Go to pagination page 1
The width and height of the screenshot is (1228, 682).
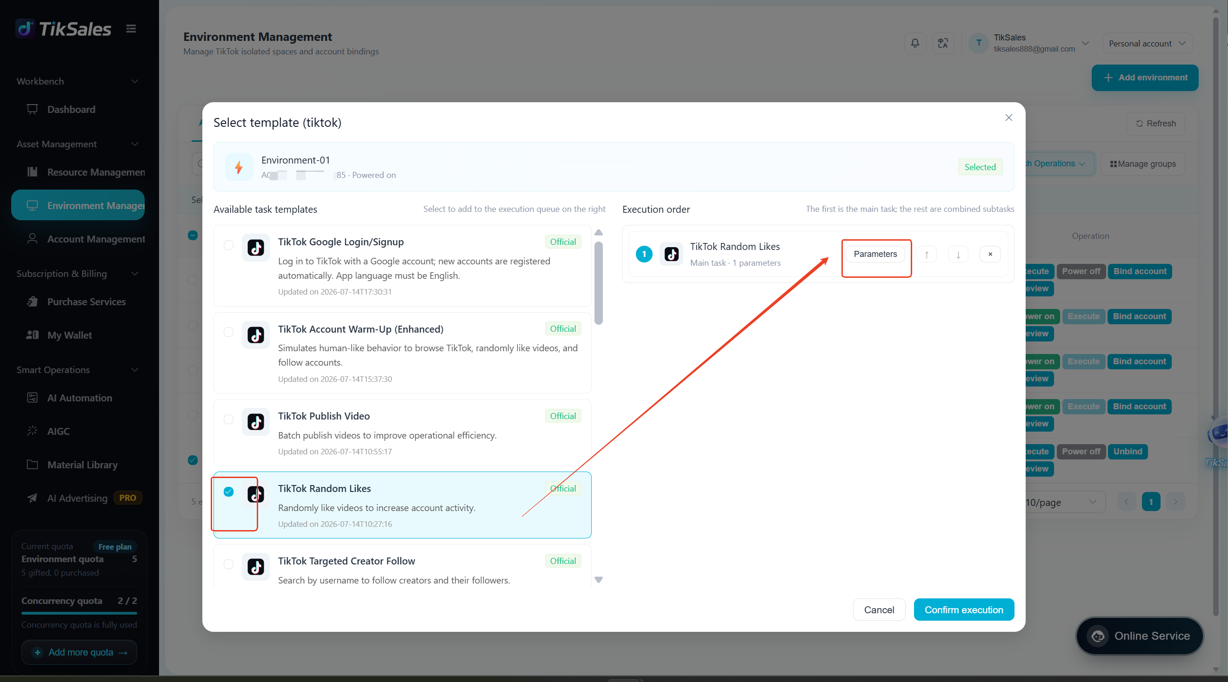point(1151,502)
